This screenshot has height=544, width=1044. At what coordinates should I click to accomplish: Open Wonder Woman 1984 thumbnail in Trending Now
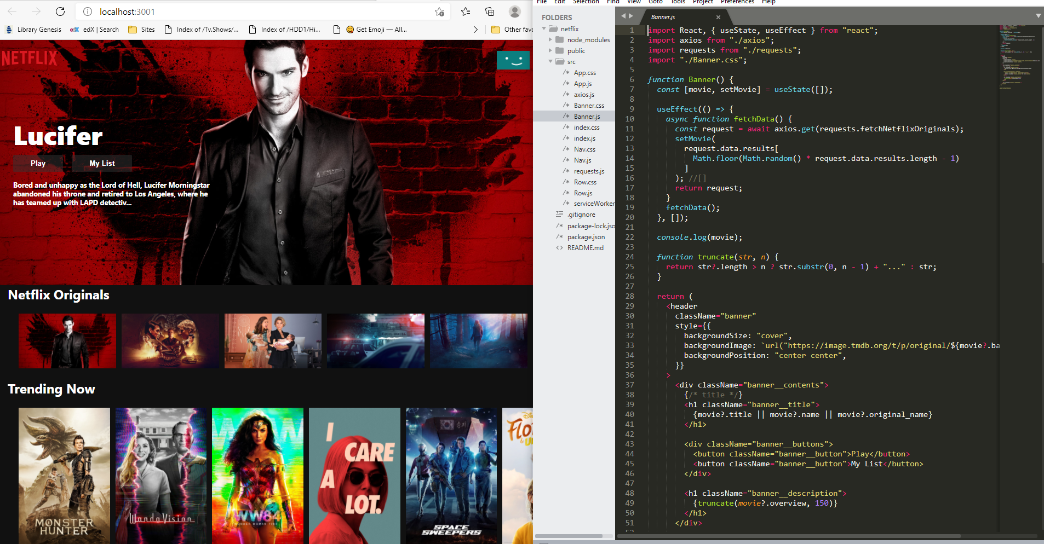pos(257,475)
